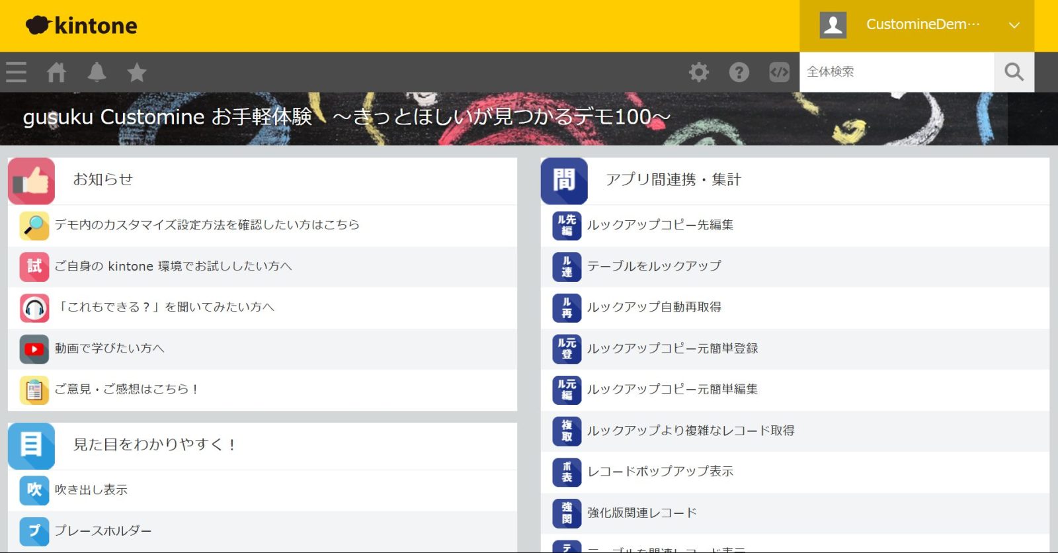Image resolution: width=1058 pixels, height=553 pixels.
Task: Click the clipboard icon beside ご意見・ご感想
Action: pyautogui.click(x=34, y=390)
